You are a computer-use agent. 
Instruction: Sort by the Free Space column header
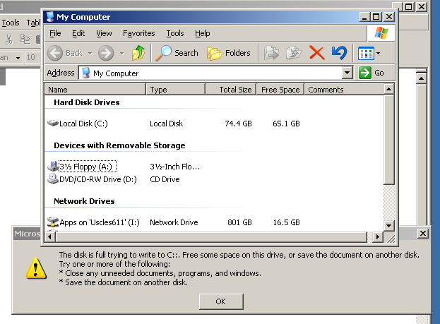280,90
